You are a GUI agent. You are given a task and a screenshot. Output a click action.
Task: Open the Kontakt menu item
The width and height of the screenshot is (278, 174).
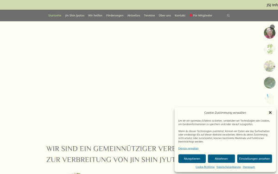(180, 15)
